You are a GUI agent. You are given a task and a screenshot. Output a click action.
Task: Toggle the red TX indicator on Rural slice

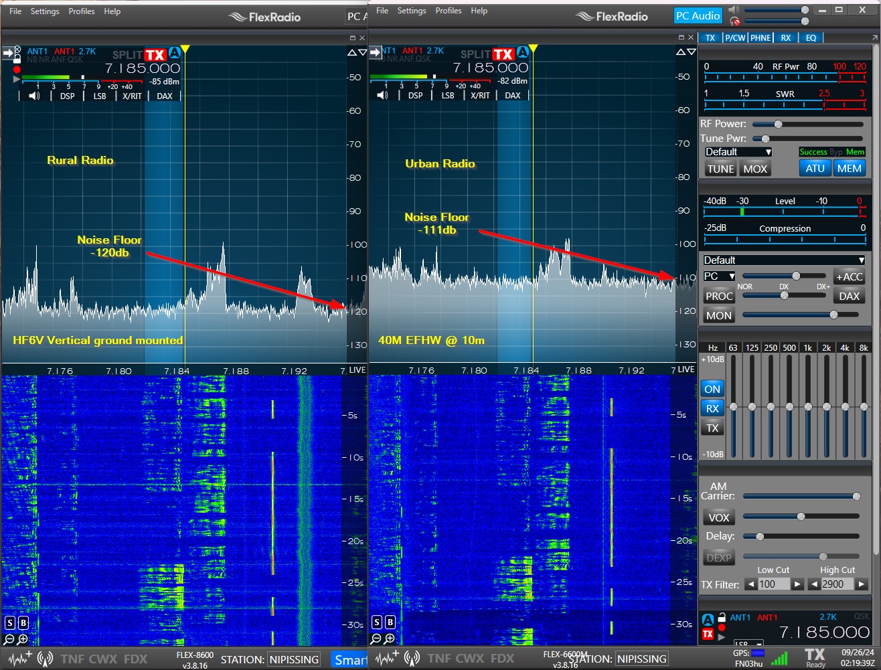[155, 55]
